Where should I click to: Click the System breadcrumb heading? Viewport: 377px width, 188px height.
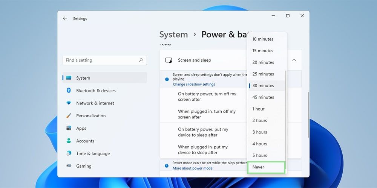click(173, 35)
